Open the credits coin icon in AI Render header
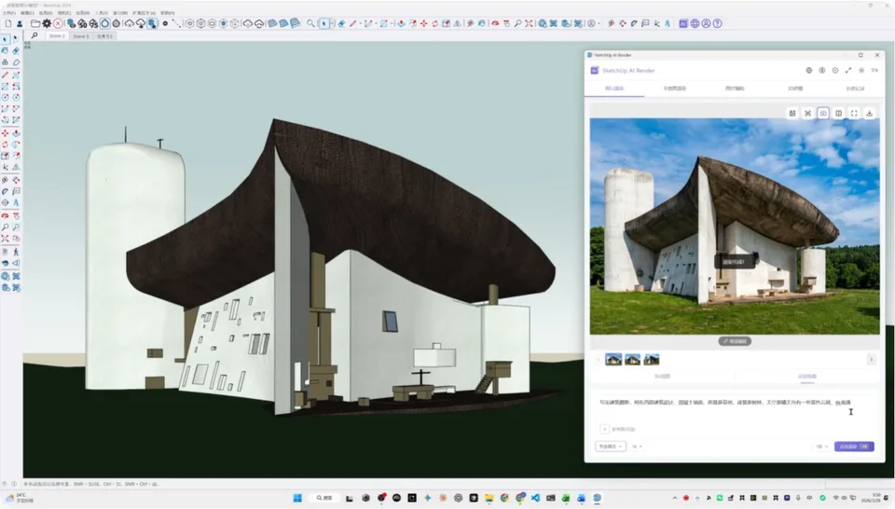This screenshot has width=895, height=509. 822,70
